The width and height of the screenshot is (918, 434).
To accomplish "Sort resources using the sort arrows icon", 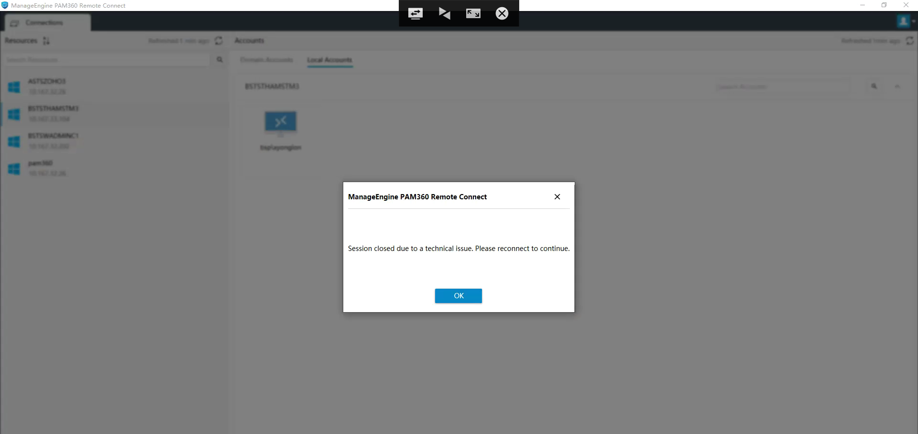I will [46, 41].
